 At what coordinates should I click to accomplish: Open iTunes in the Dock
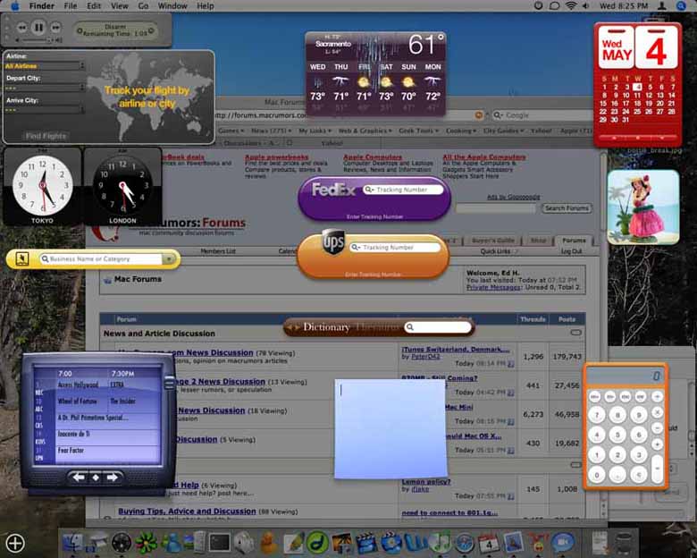click(440, 543)
